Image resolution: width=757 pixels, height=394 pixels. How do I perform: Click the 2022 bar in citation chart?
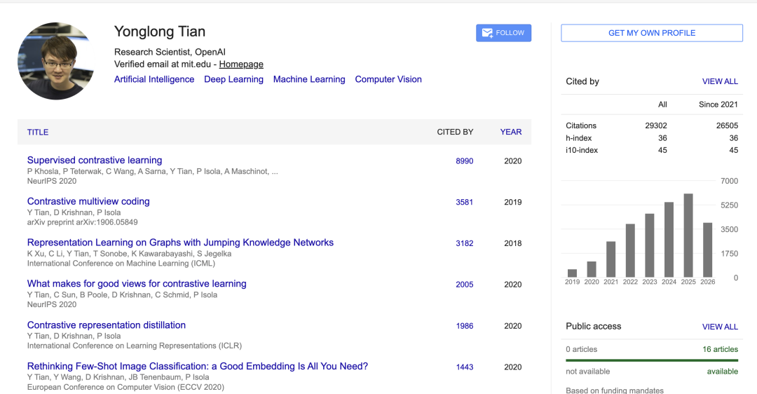pos(630,250)
